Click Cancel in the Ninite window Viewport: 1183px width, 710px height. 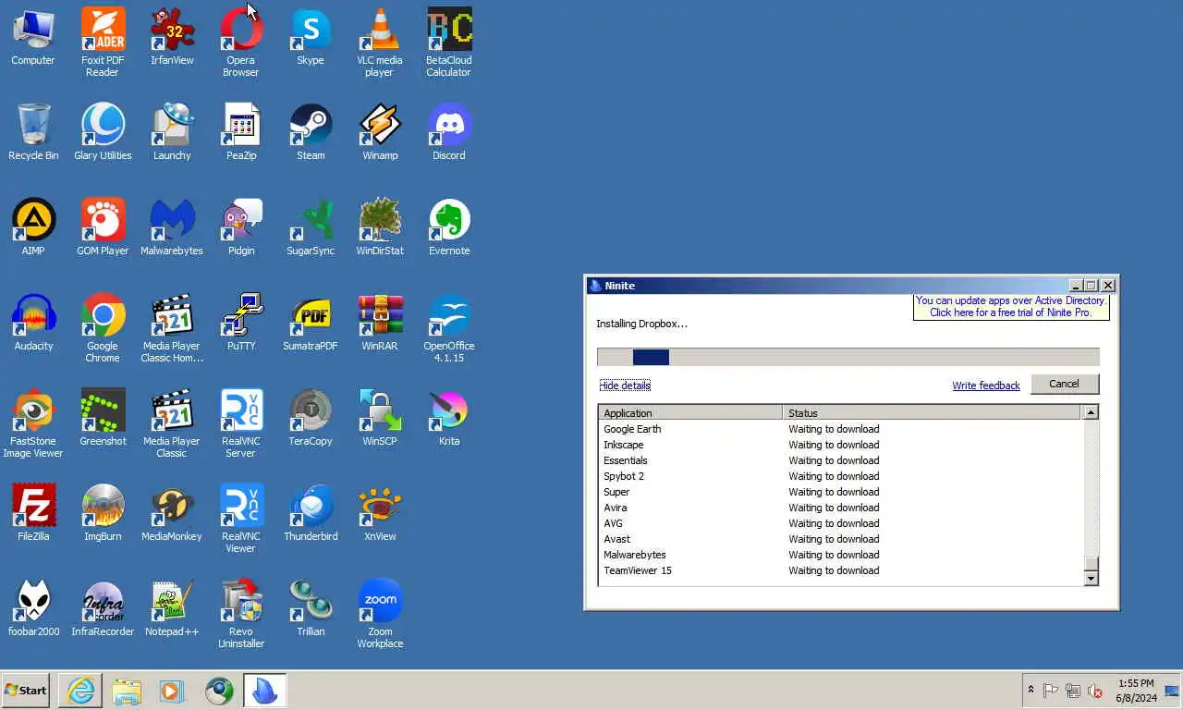[1064, 384]
